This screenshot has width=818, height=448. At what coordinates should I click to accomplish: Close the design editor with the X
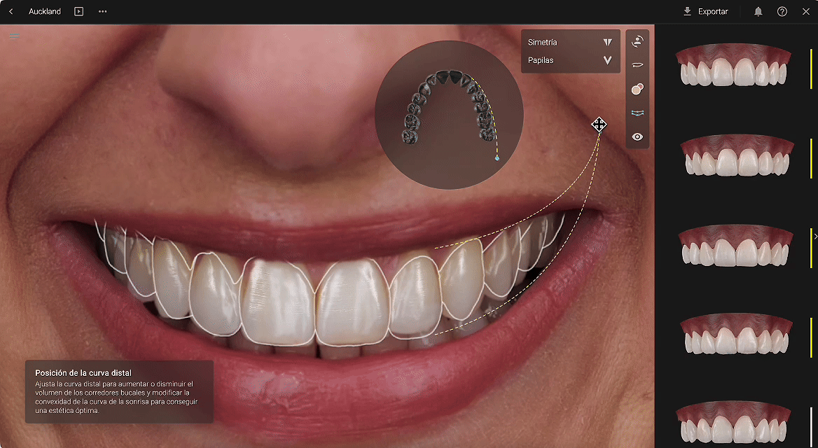pyautogui.click(x=806, y=11)
